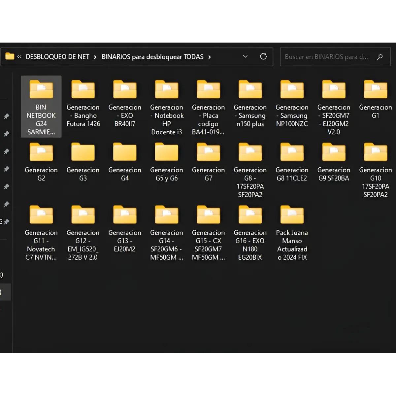Expand the address bar history dropdown

[x=245, y=56]
